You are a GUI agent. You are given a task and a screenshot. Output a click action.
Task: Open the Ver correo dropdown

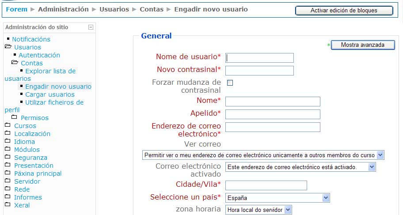tap(263, 155)
